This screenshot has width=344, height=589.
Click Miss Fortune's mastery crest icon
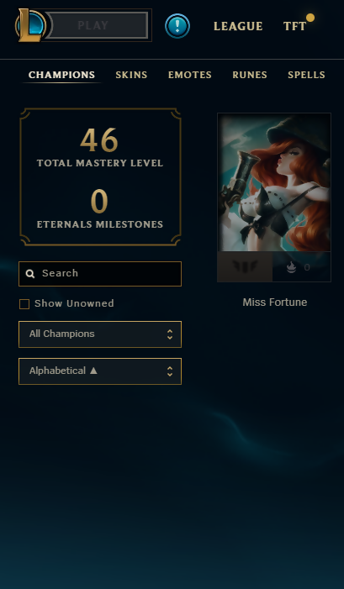(245, 266)
